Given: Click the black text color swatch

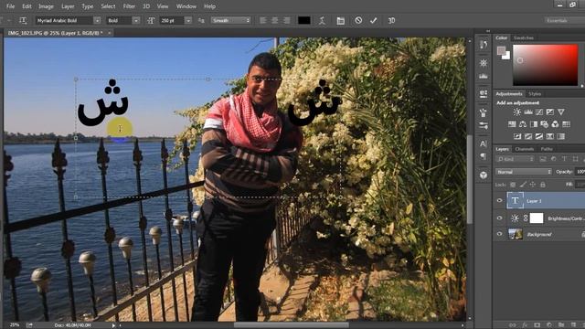Looking at the screenshot, I should point(304,20).
